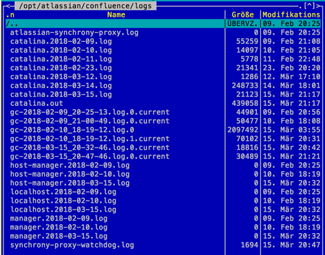Click size value 21123

click(x=247, y=95)
